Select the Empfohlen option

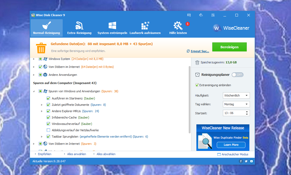[45, 154]
